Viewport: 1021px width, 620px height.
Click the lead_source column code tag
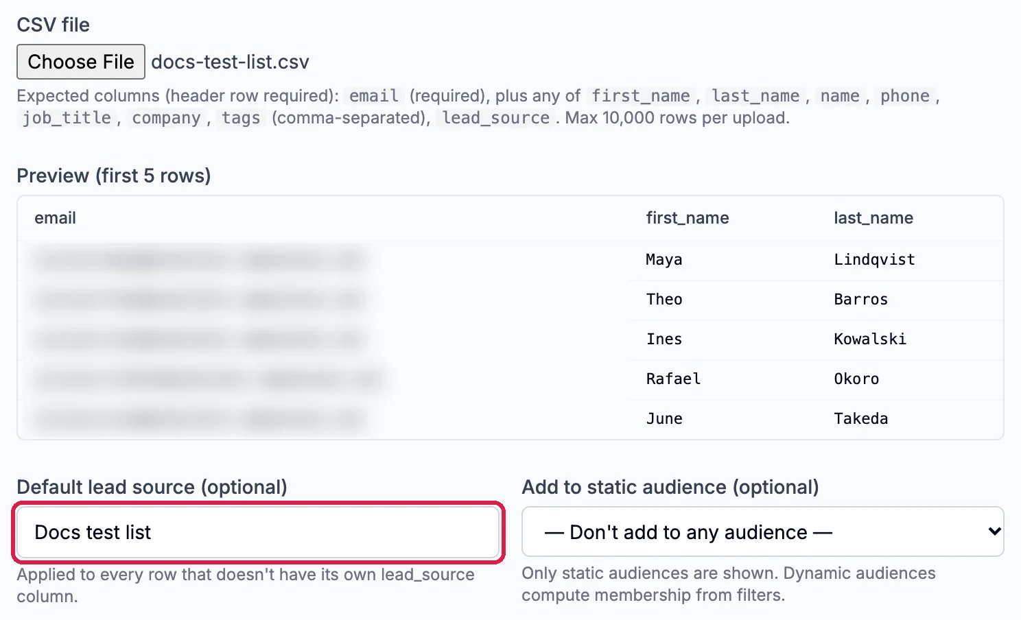coord(496,118)
